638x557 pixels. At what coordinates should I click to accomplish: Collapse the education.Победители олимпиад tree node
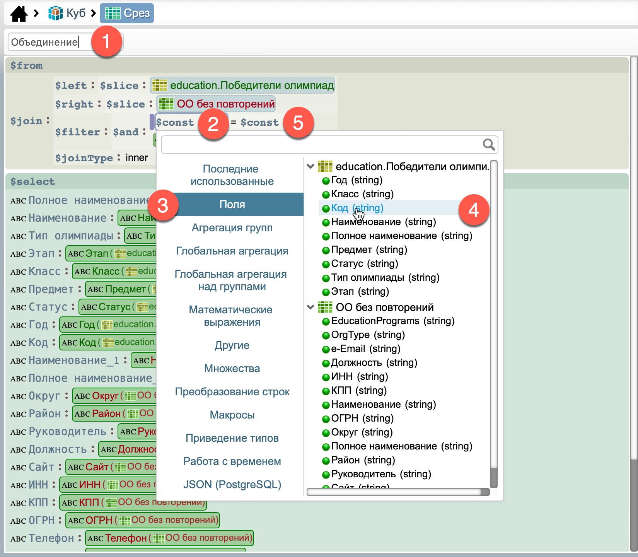click(310, 167)
